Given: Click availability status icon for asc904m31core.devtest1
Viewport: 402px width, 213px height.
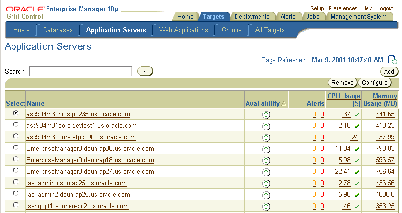Looking at the screenshot, I should [x=266, y=126].
